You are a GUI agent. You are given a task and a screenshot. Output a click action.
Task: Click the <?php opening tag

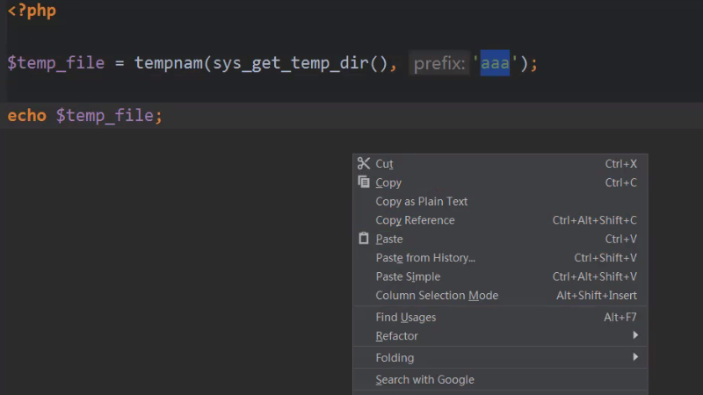coord(32,12)
